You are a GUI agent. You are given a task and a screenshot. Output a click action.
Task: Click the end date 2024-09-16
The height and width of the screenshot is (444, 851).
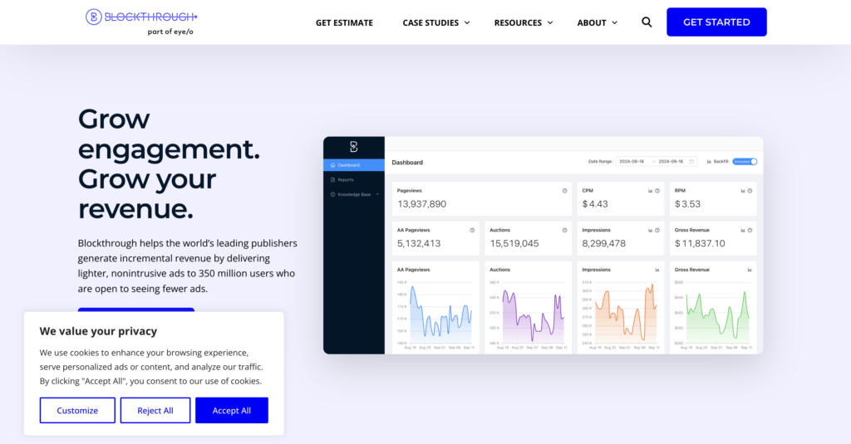(671, 162)
